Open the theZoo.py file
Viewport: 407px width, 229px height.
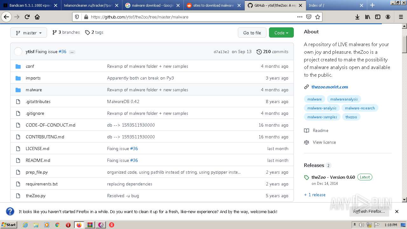(36, 196)
